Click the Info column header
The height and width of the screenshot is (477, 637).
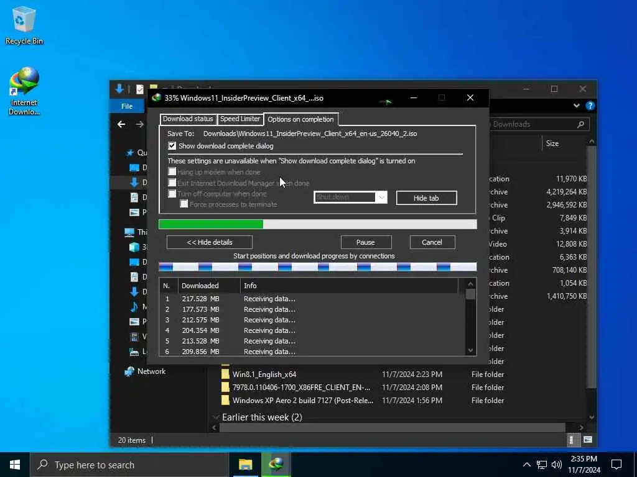pyautogui.click(x=350, y=286)
